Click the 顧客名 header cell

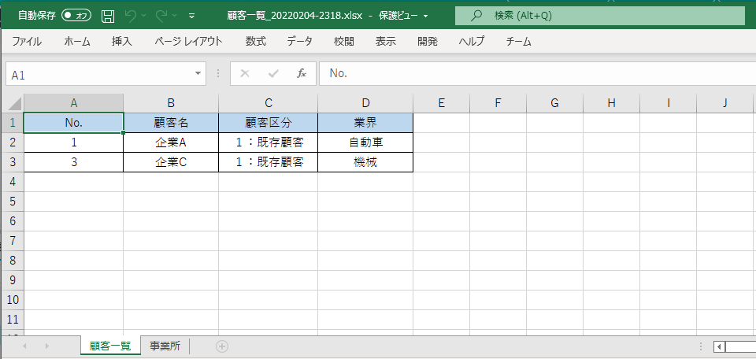tap(171, 122)
